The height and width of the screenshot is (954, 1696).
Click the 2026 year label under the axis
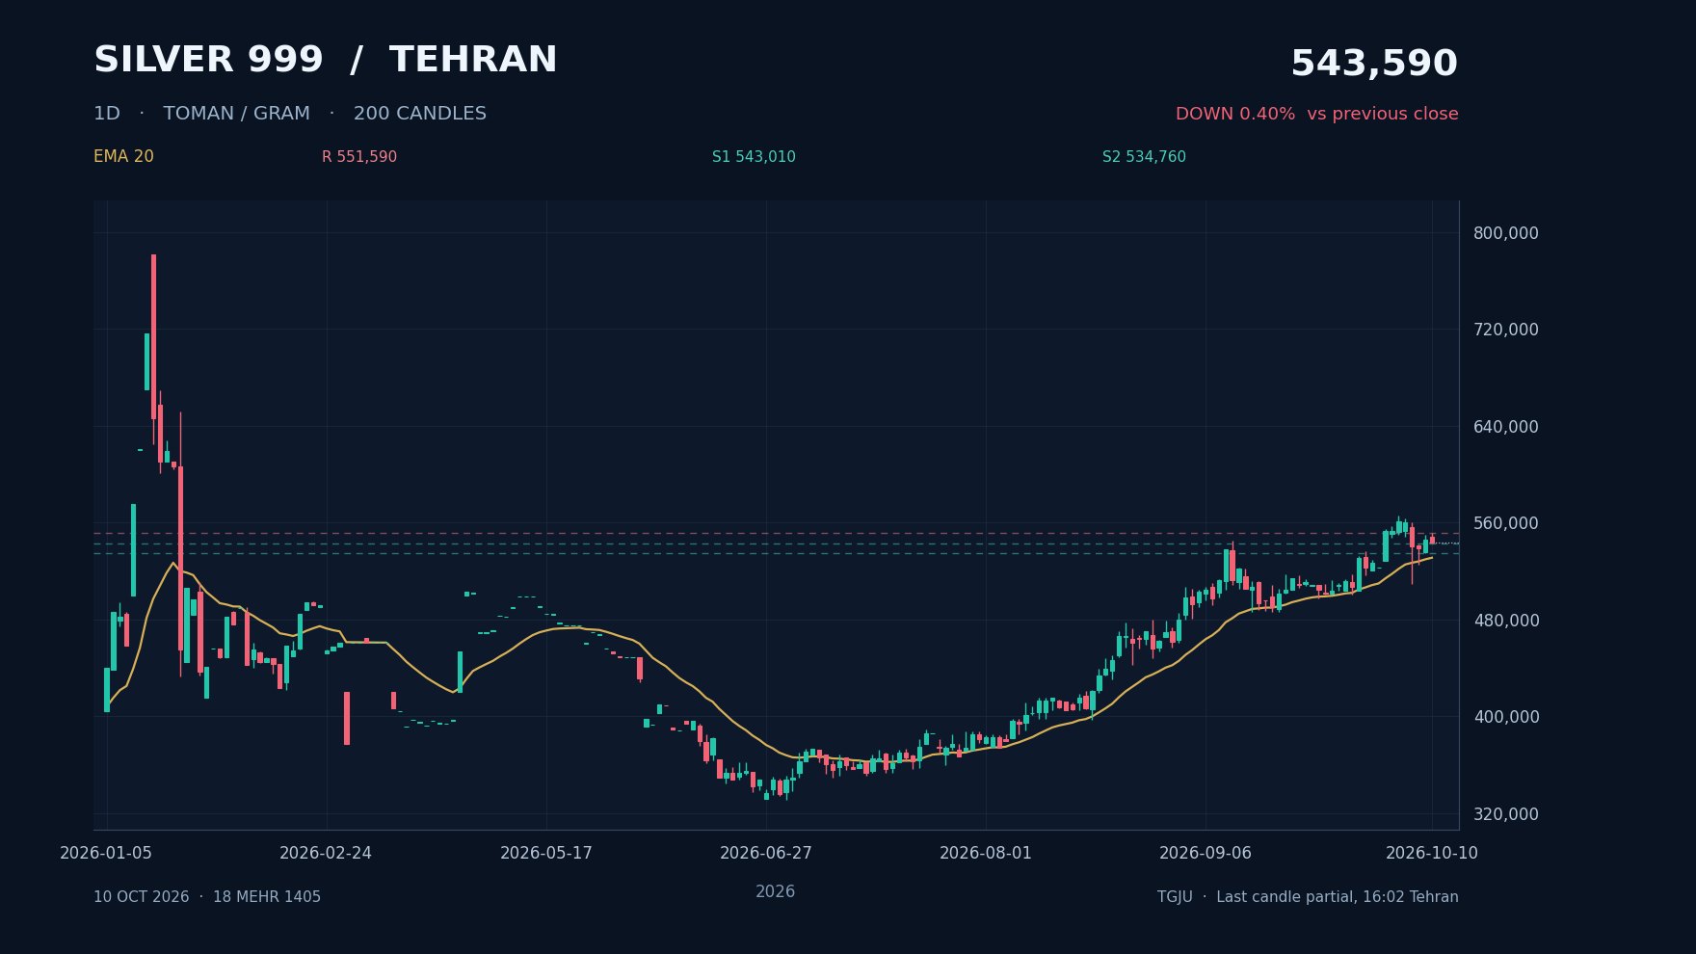(775, 892)
